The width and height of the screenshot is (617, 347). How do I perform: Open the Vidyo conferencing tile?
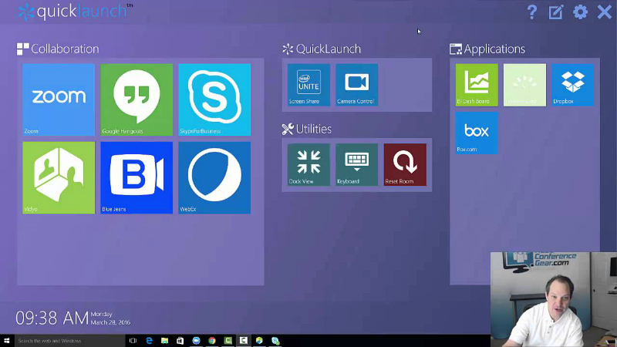[59, 177]
